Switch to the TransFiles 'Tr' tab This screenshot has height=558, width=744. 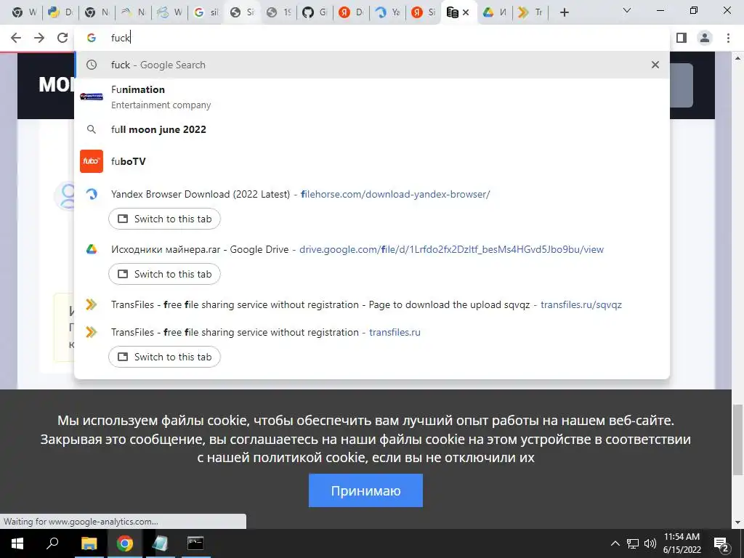(x=530, y=13)
